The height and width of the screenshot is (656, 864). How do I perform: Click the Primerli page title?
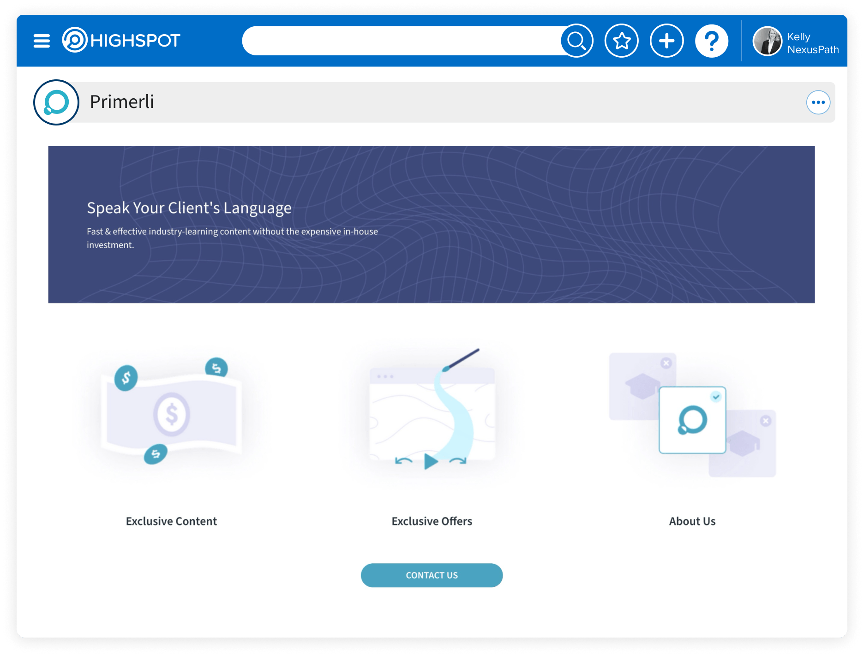pos(122,102)
